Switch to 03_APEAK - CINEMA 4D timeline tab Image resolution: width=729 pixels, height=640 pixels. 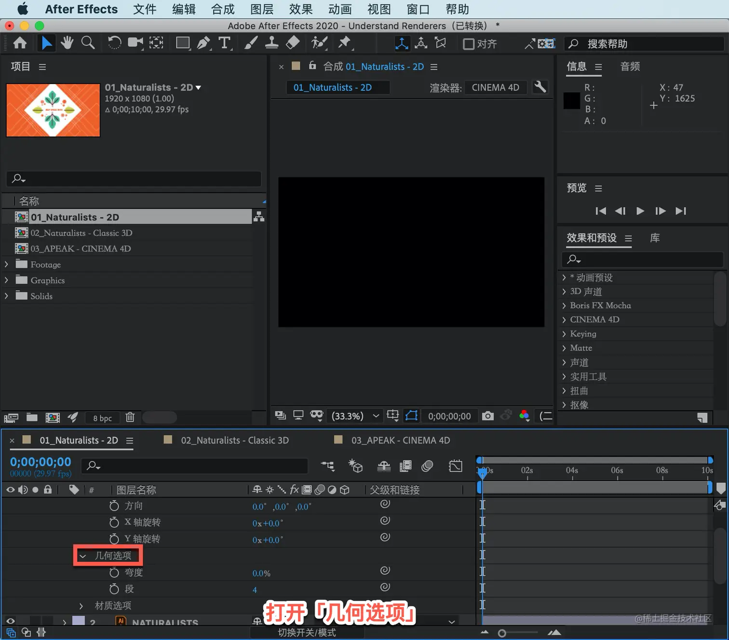tap(401, 440)
